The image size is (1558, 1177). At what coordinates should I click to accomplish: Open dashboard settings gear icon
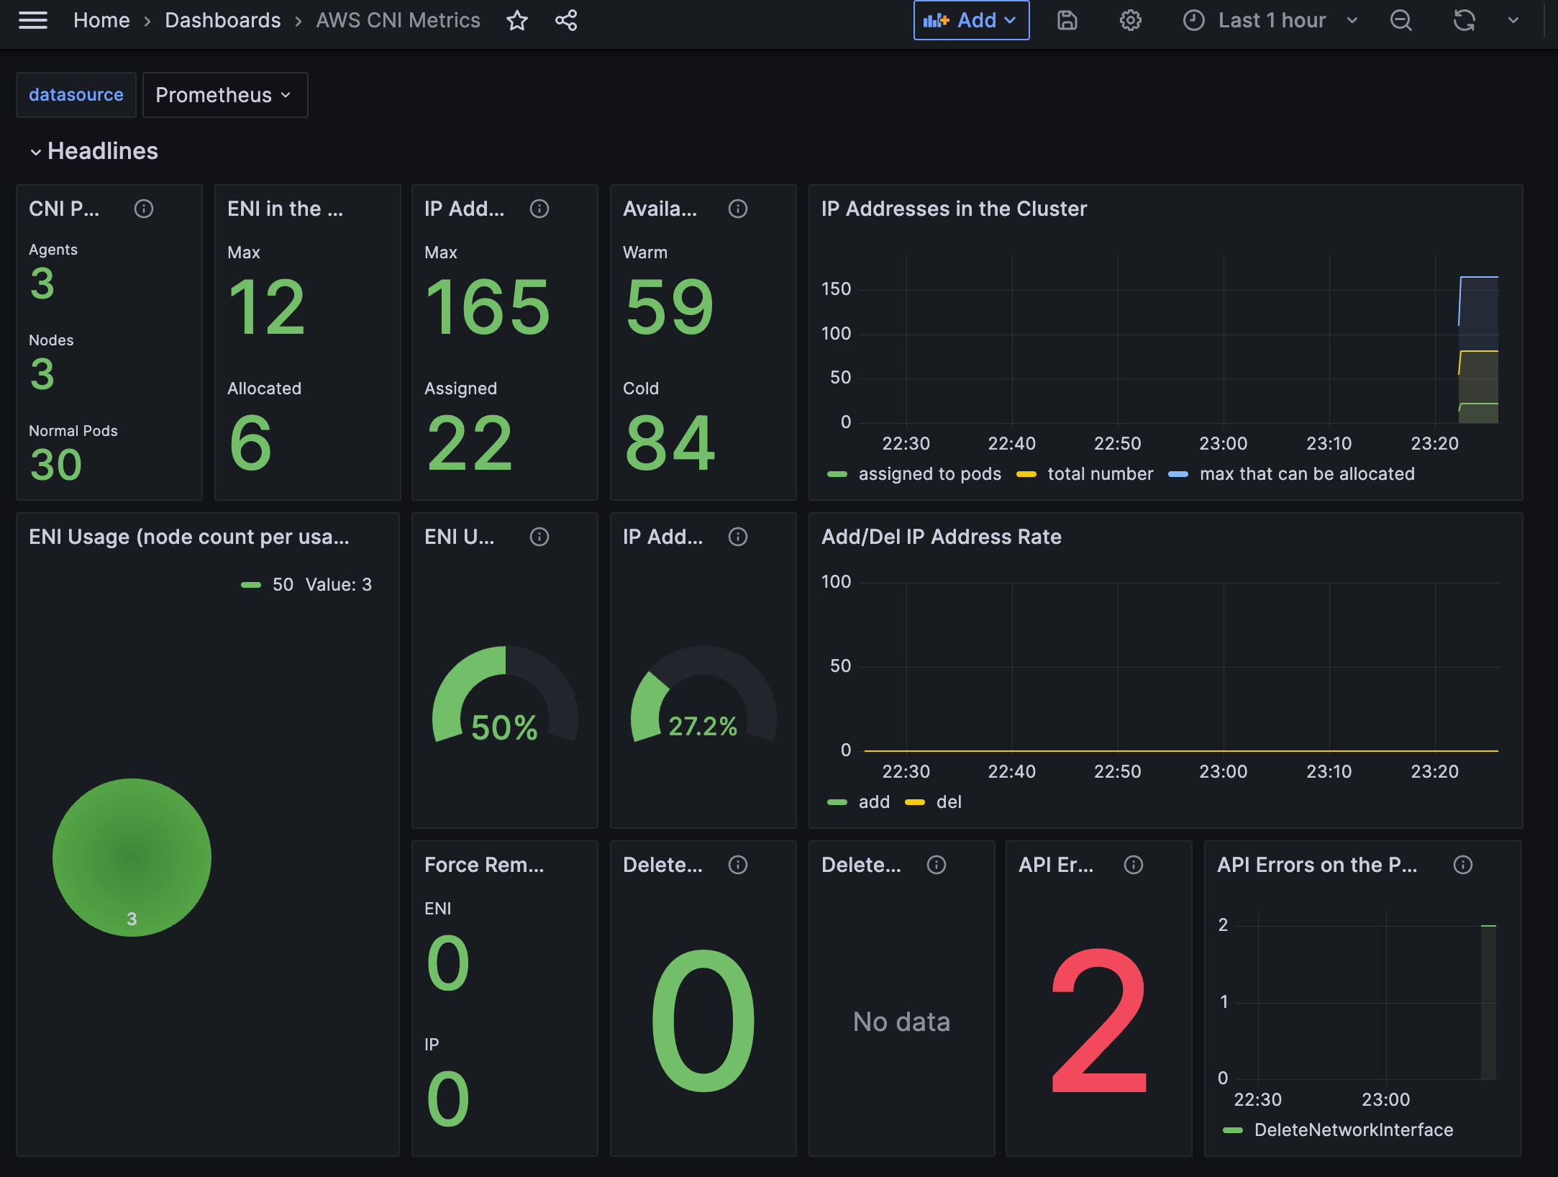click(1130, 20)
